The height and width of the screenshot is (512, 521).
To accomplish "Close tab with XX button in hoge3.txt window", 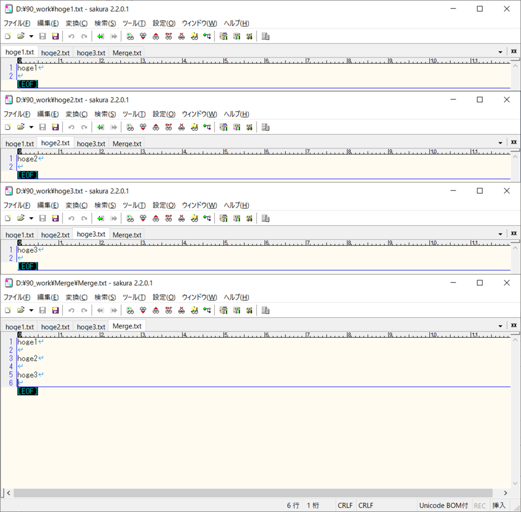I will 514,233.
